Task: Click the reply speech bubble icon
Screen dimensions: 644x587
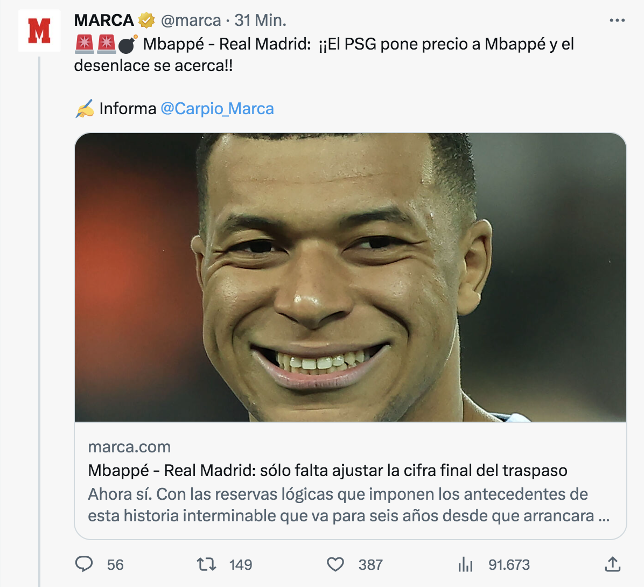Action: click(x=84, y=564)
